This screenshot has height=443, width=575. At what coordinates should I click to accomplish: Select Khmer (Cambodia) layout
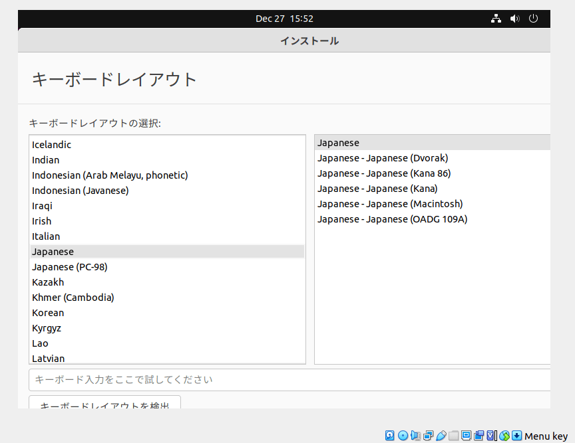point(167,298)
